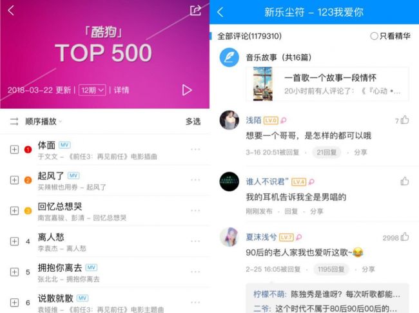Tap the share icon on TOP 500 banner
The height and width of the screenshot is (313, 419).
195,10
